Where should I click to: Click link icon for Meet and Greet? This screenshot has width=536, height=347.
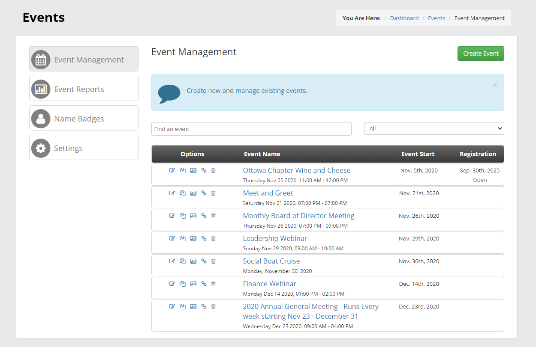pos(204,193)
